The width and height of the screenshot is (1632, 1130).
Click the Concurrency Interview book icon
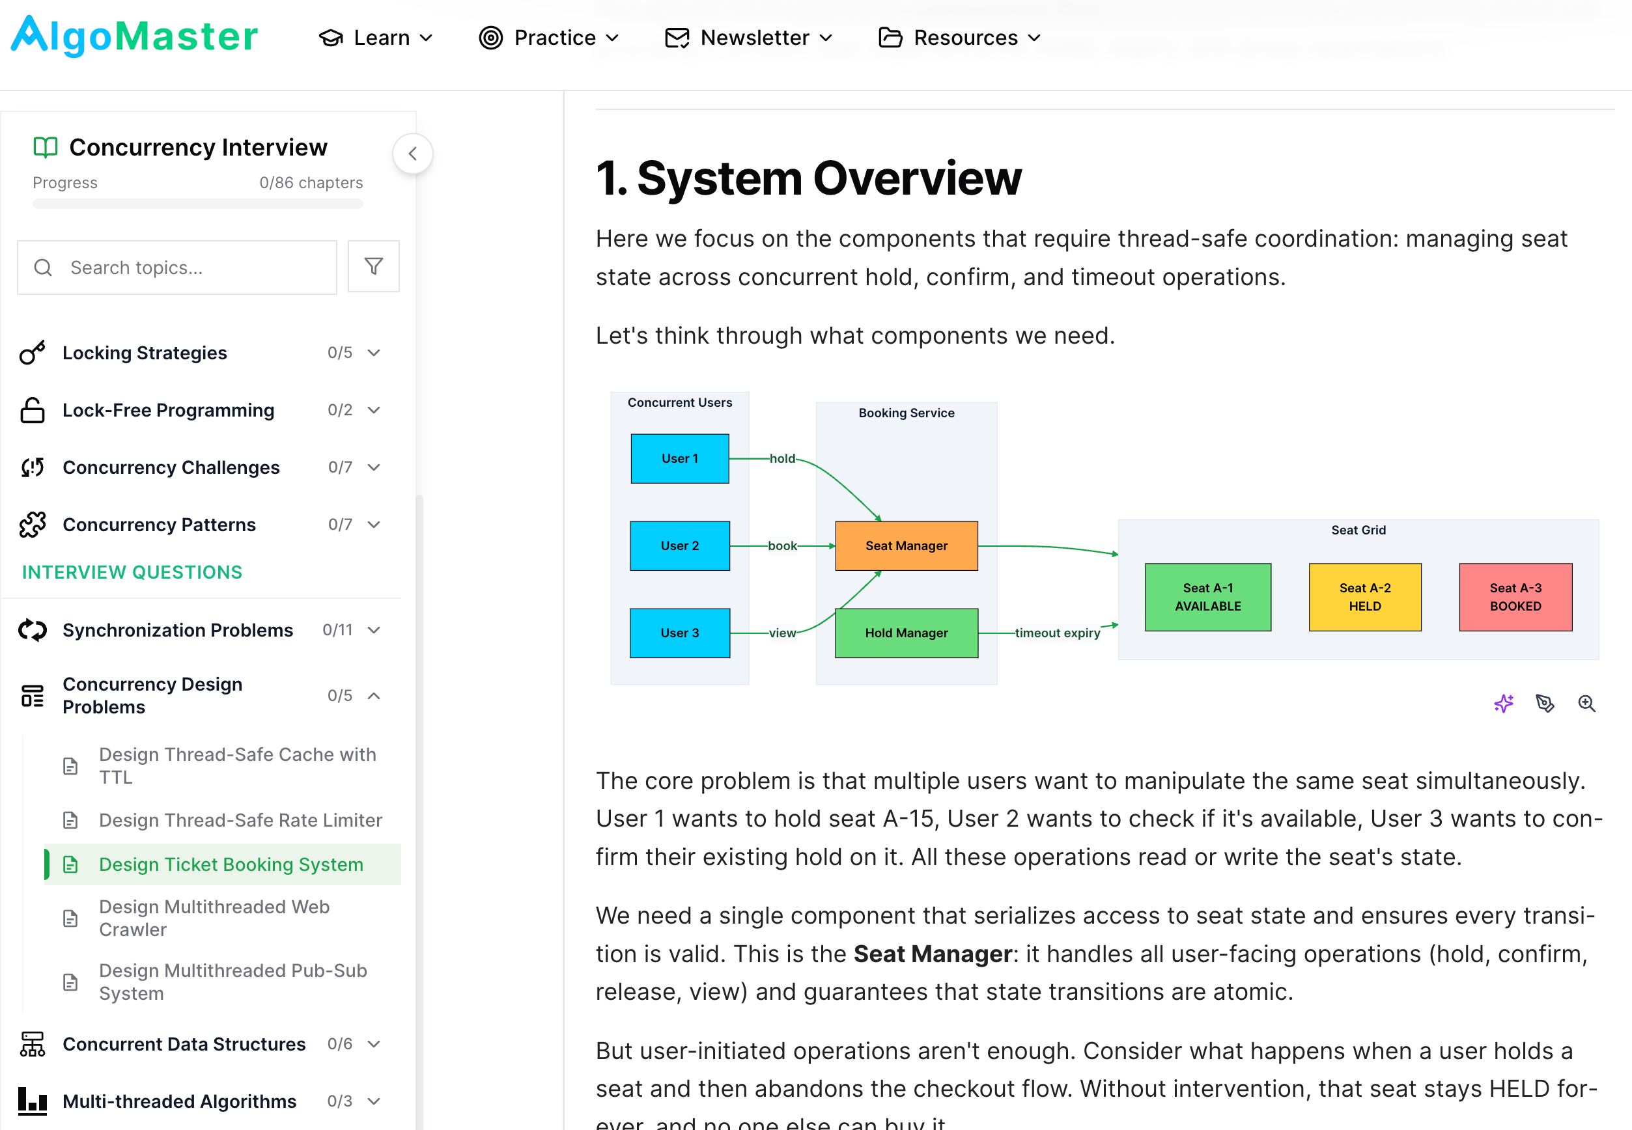[46, 147]
